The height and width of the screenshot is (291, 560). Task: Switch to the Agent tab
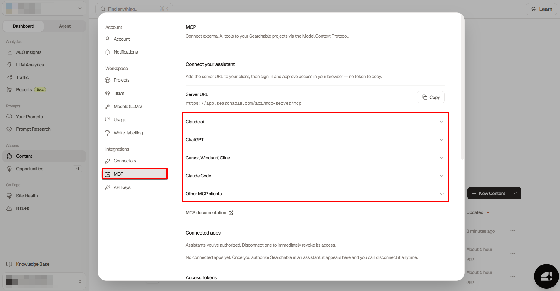pos(65,26)
